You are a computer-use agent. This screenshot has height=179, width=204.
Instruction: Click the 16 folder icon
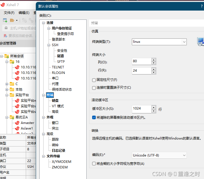[x=12, y=62]
